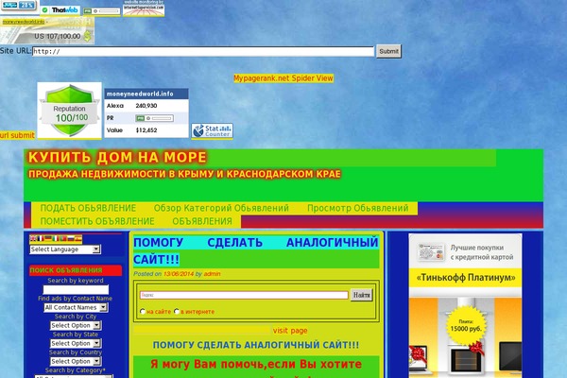
Task: Click the 13/06/2014 post date link
Action: point(179,274)
